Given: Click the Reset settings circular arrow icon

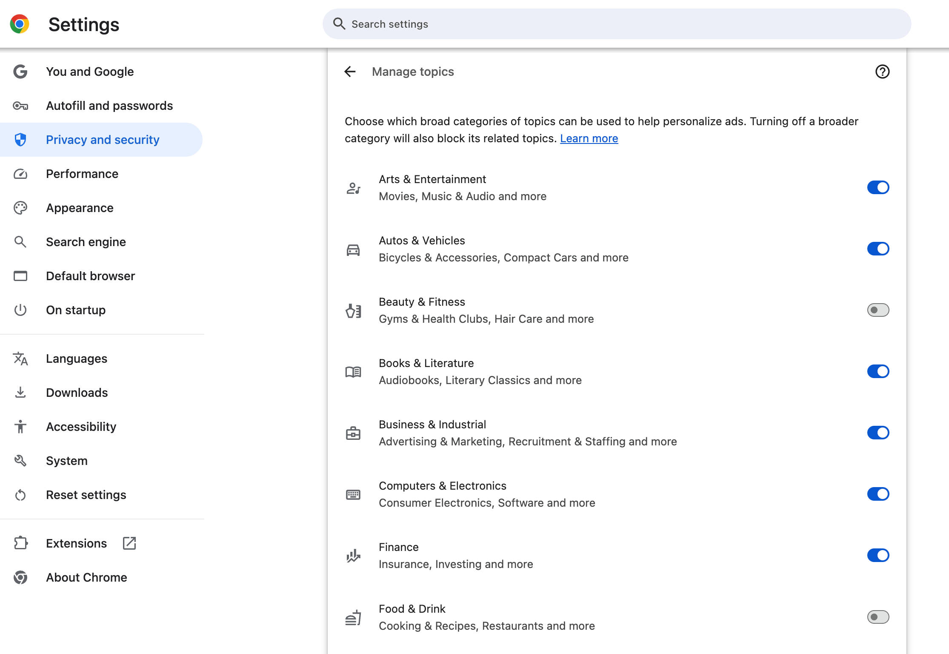Looking at the screenshot, I should 21,494.
